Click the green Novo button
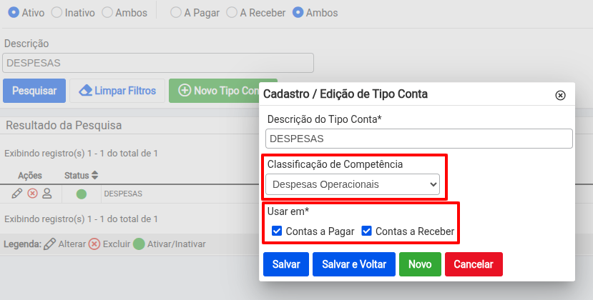 pyautogui.click(x=419, y=264)
